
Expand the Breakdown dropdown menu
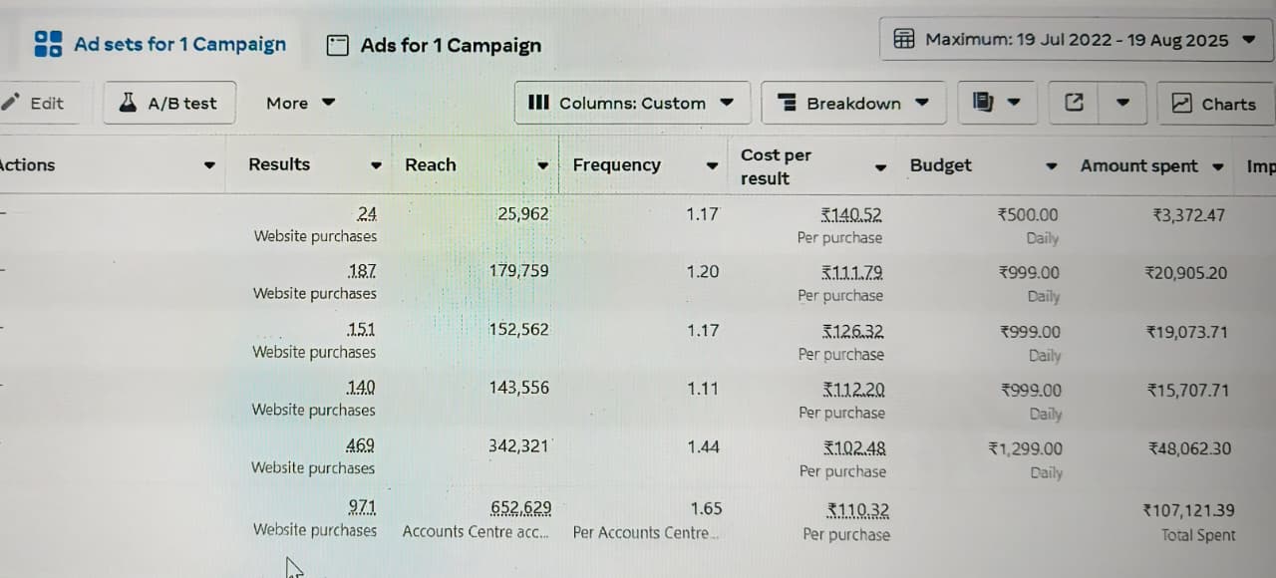(853, 103)
